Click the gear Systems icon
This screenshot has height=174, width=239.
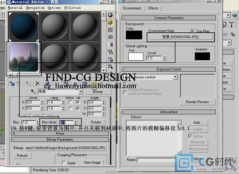click(x=233, y=35)
